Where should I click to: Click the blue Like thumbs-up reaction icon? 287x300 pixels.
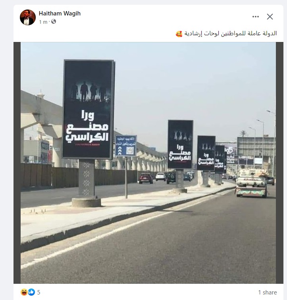32,292
